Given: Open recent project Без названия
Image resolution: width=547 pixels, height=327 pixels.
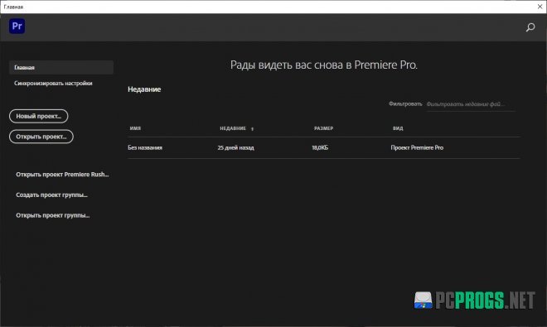Looking at the screenshot, I should [x=145, y=148].
